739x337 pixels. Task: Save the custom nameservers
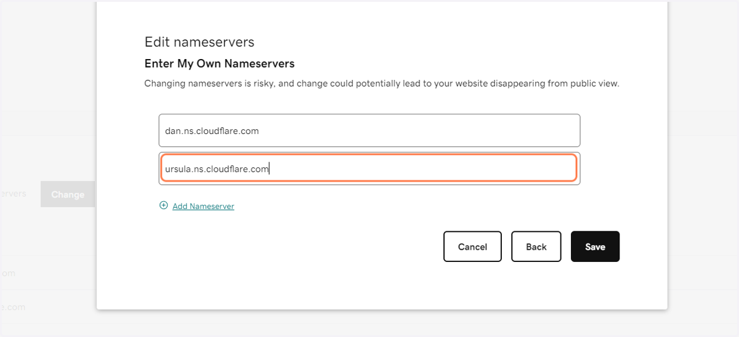pos(595,247)
